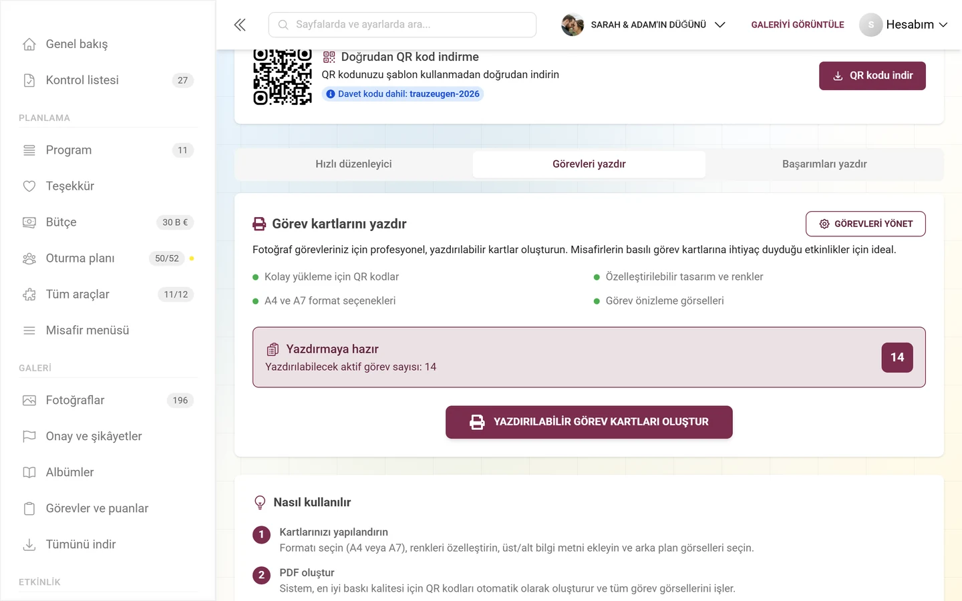Click the clipboard icon in Yazdırmaya hazır banner

tap(273, 349)
